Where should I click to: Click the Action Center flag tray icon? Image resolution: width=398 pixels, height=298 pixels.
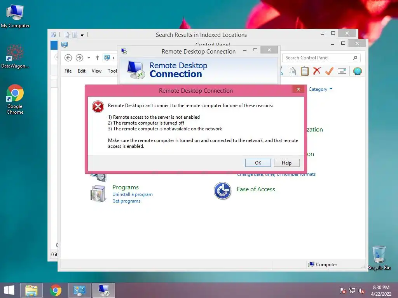point(343,290)
